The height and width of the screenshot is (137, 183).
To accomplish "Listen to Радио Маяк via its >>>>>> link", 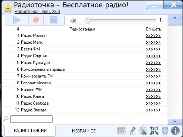I will 153,42.
